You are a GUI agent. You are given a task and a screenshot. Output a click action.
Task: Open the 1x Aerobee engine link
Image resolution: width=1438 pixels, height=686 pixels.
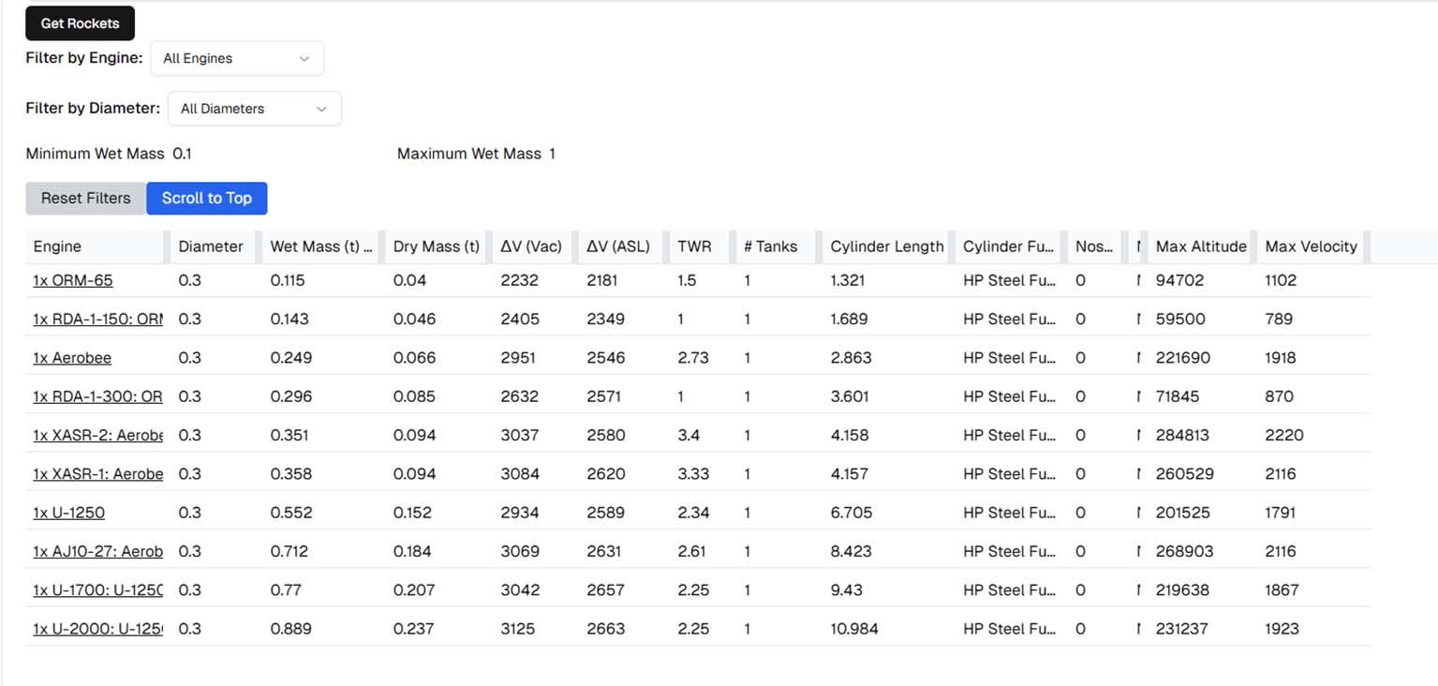click(x=72, y=358)
